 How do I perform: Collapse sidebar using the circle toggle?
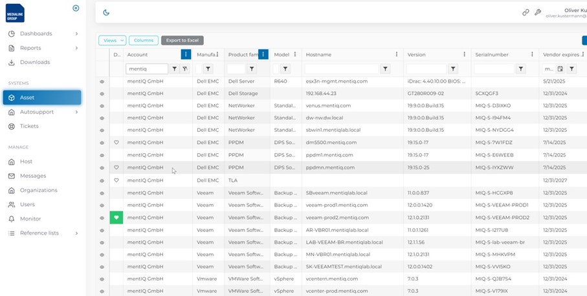tap(76, 8)
